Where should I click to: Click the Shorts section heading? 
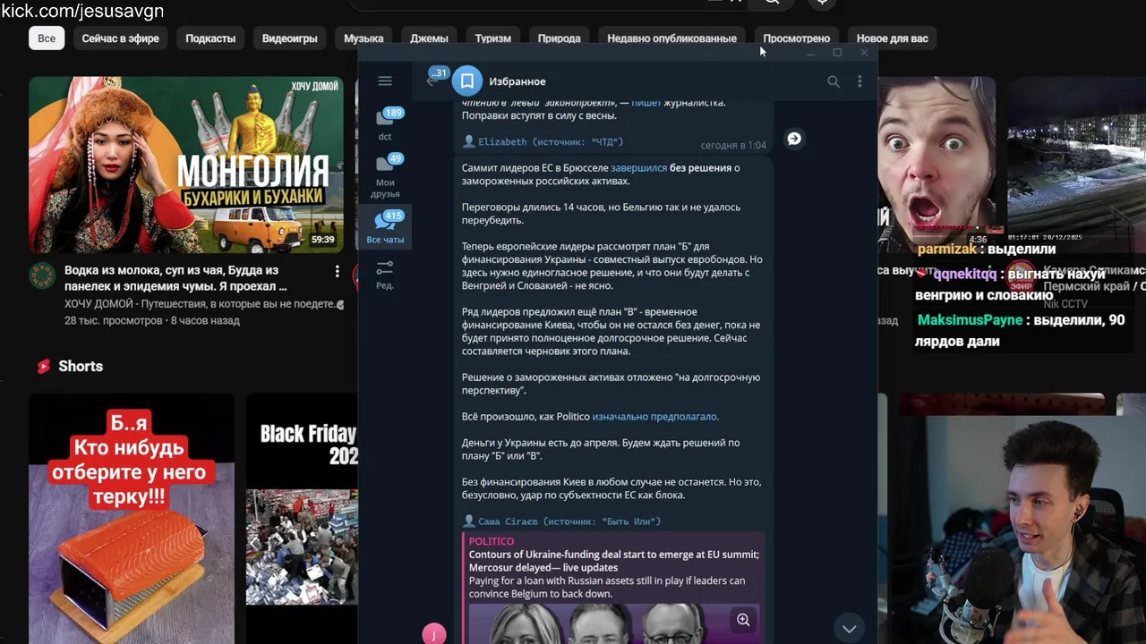(x=81, y=366)
